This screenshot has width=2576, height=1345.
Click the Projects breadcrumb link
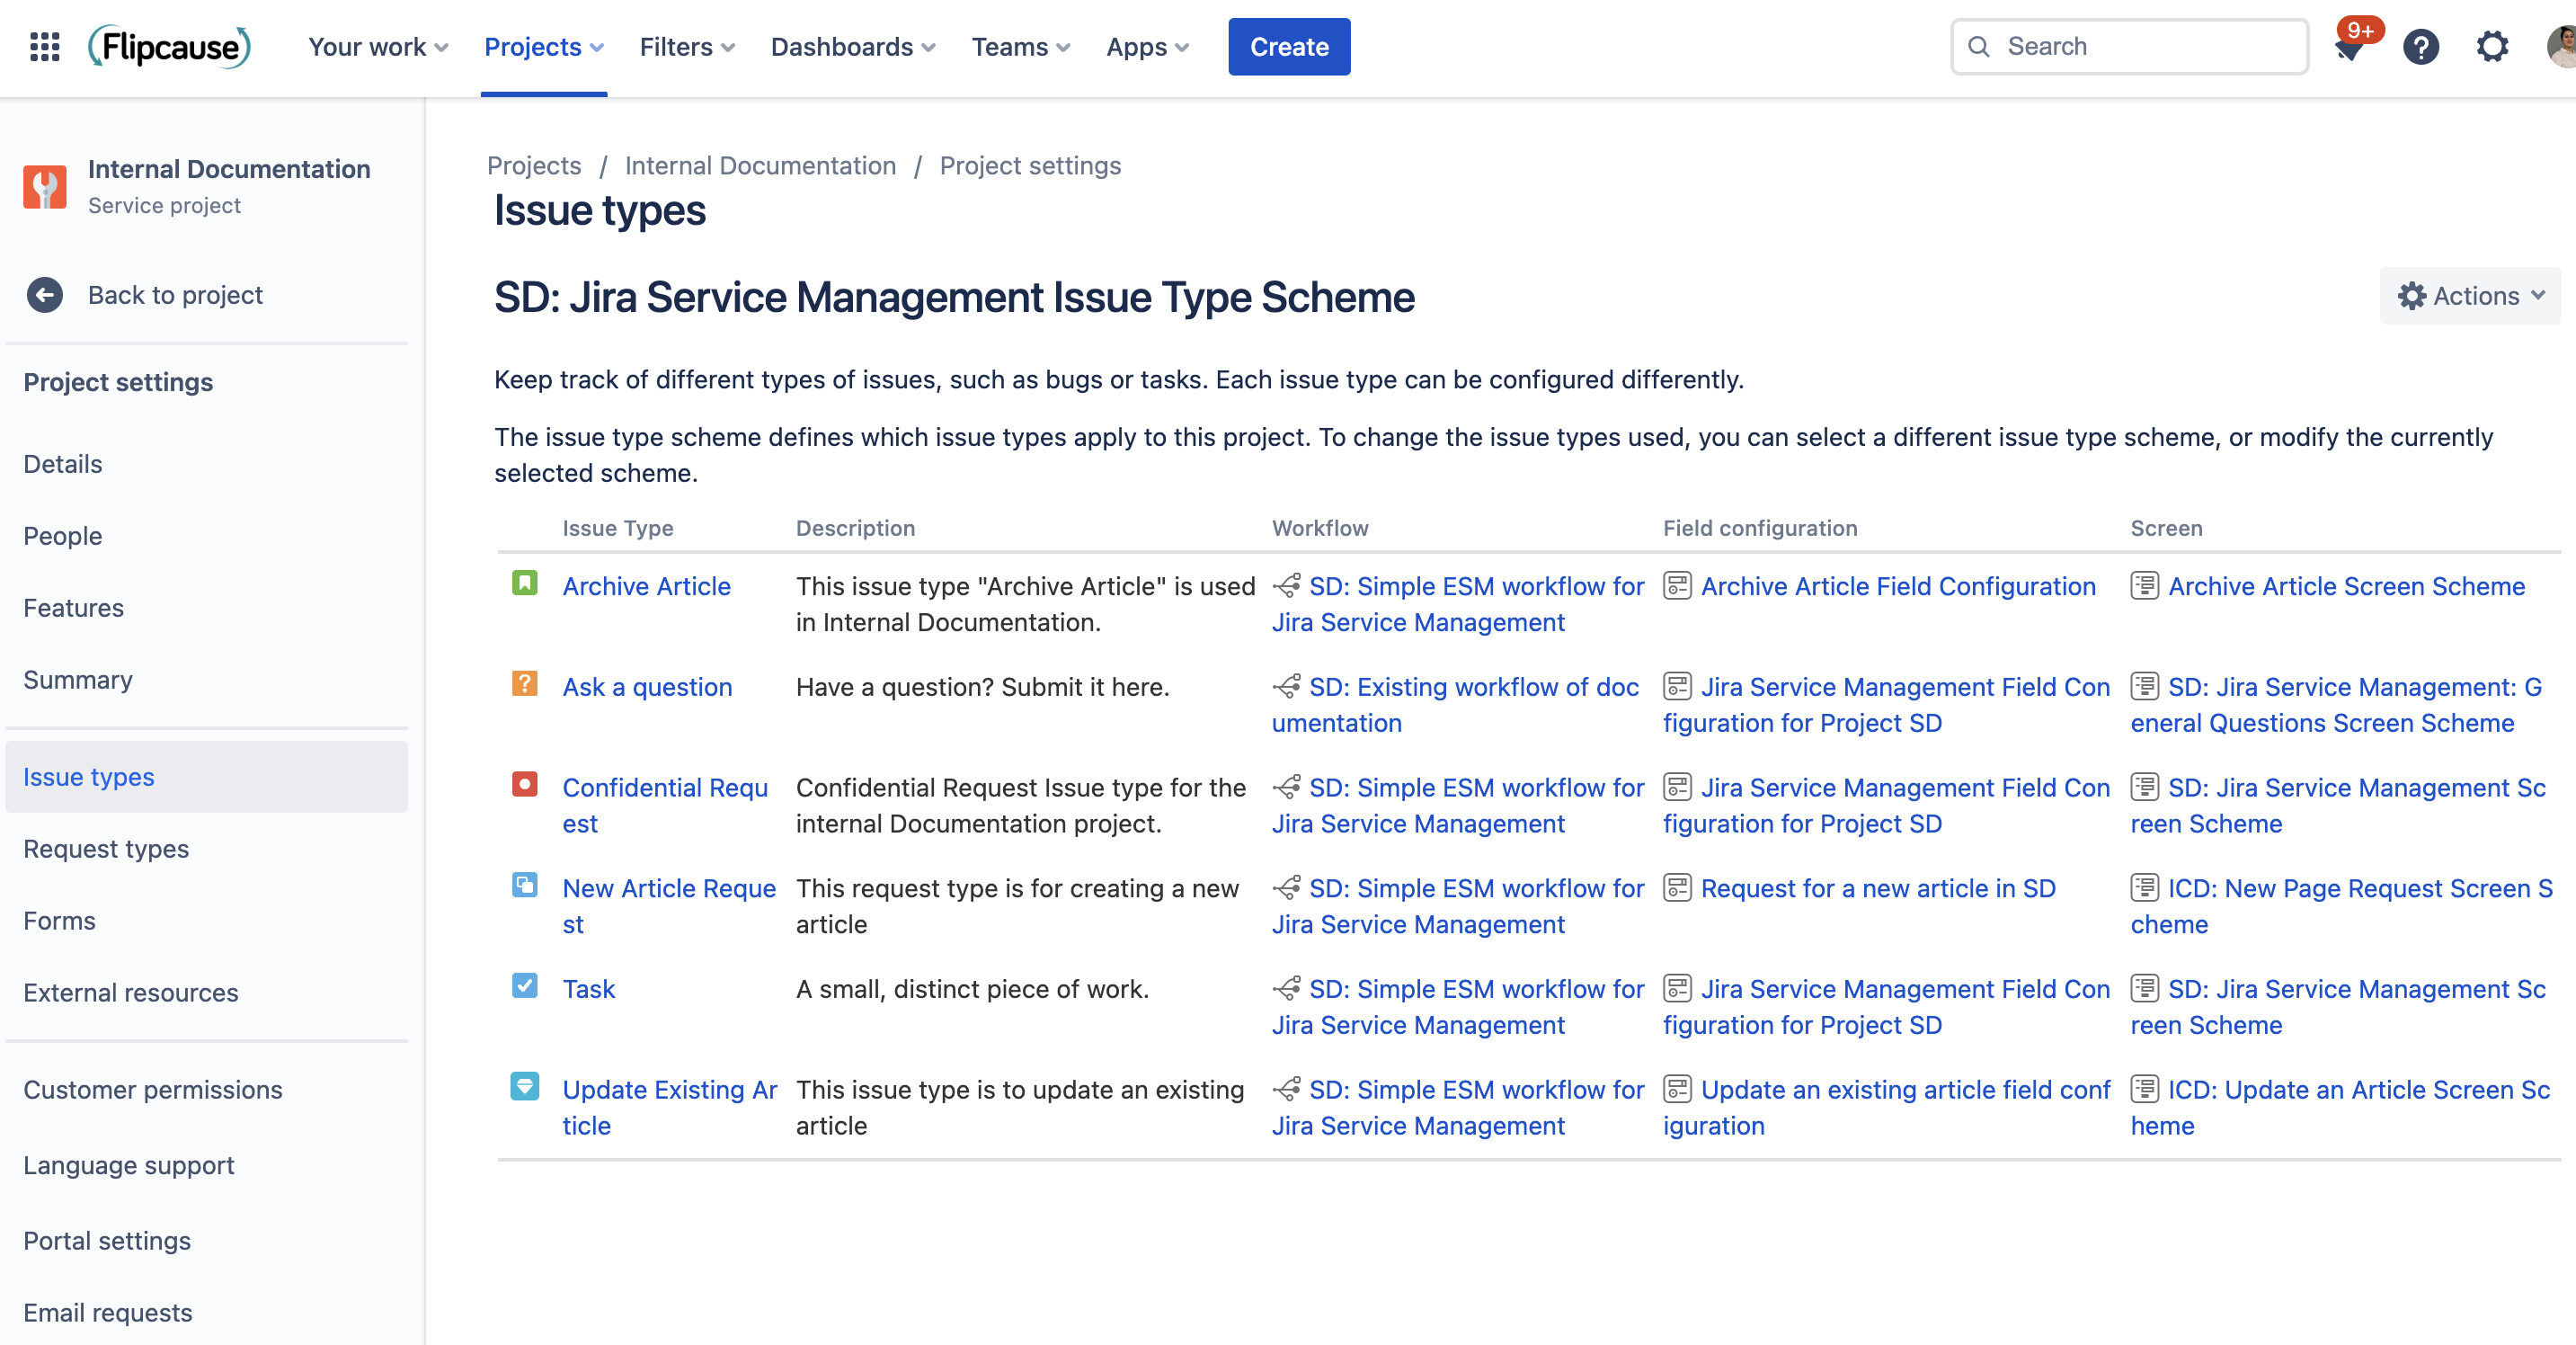534,166
